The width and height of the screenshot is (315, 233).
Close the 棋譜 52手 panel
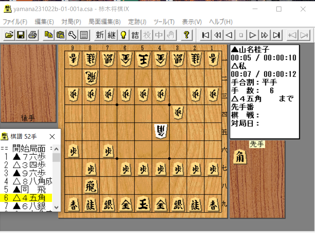point(52,136)
